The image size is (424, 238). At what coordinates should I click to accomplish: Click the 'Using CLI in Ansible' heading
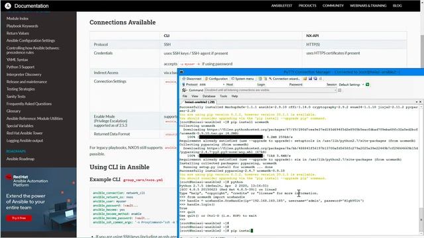pos(119,167)
